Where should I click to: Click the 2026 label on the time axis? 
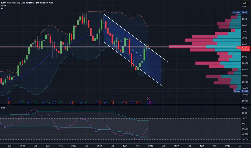(x=151, y=146)
